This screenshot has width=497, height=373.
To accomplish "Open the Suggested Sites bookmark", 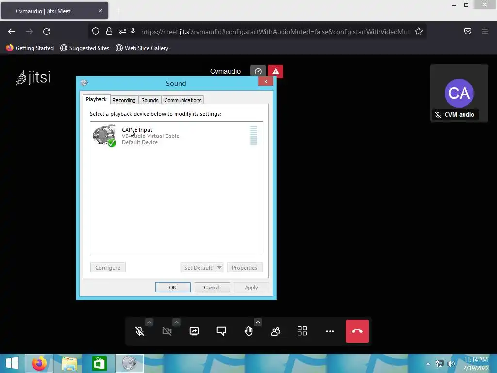I will pos(85,48).
